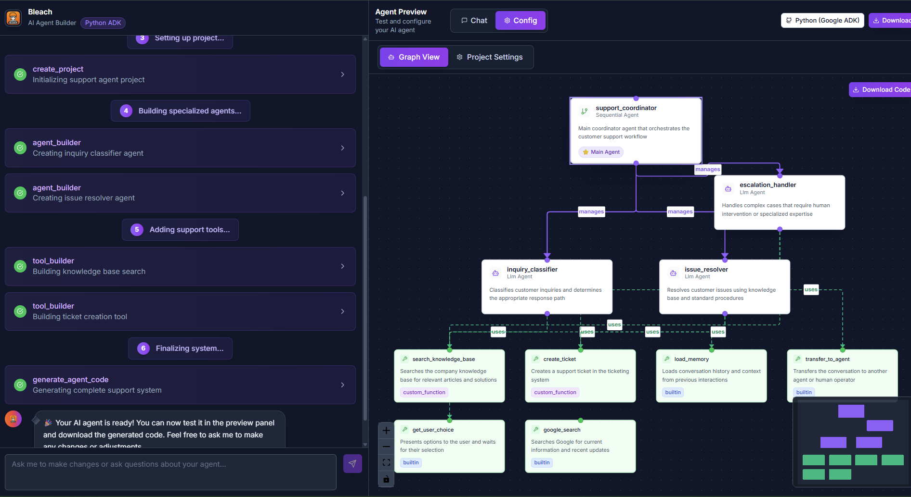Click the Bleach app logo icon
The height and width of the screenshot is (497, 911).
[13, 18]
